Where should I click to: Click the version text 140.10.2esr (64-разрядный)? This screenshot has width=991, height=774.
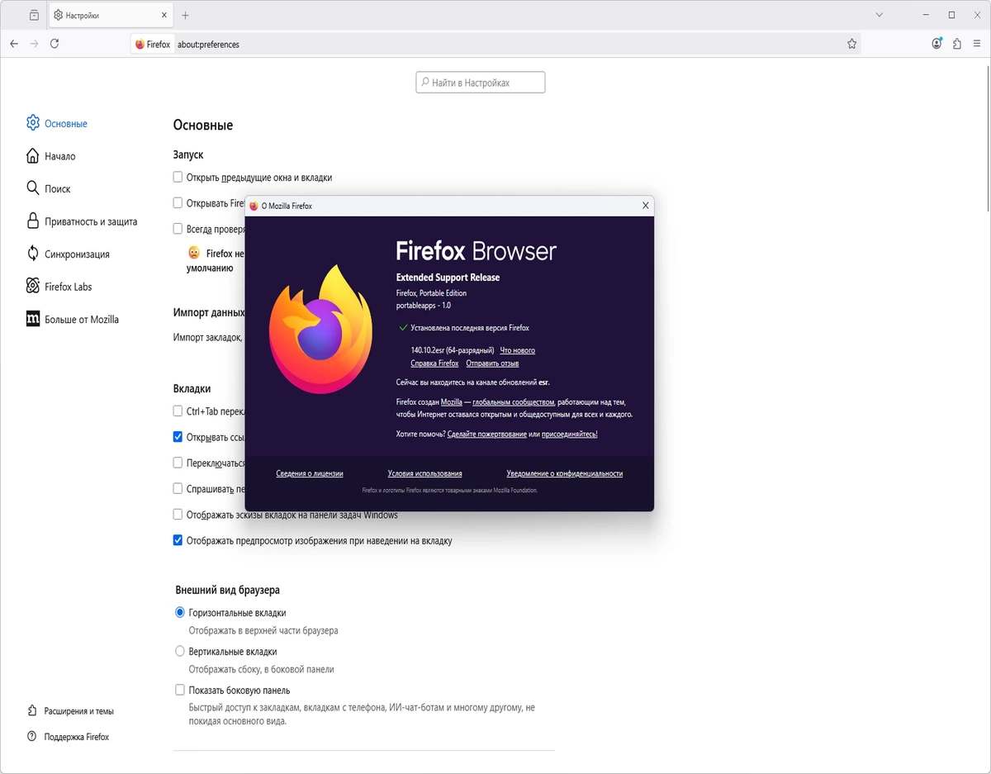[453, 350]
